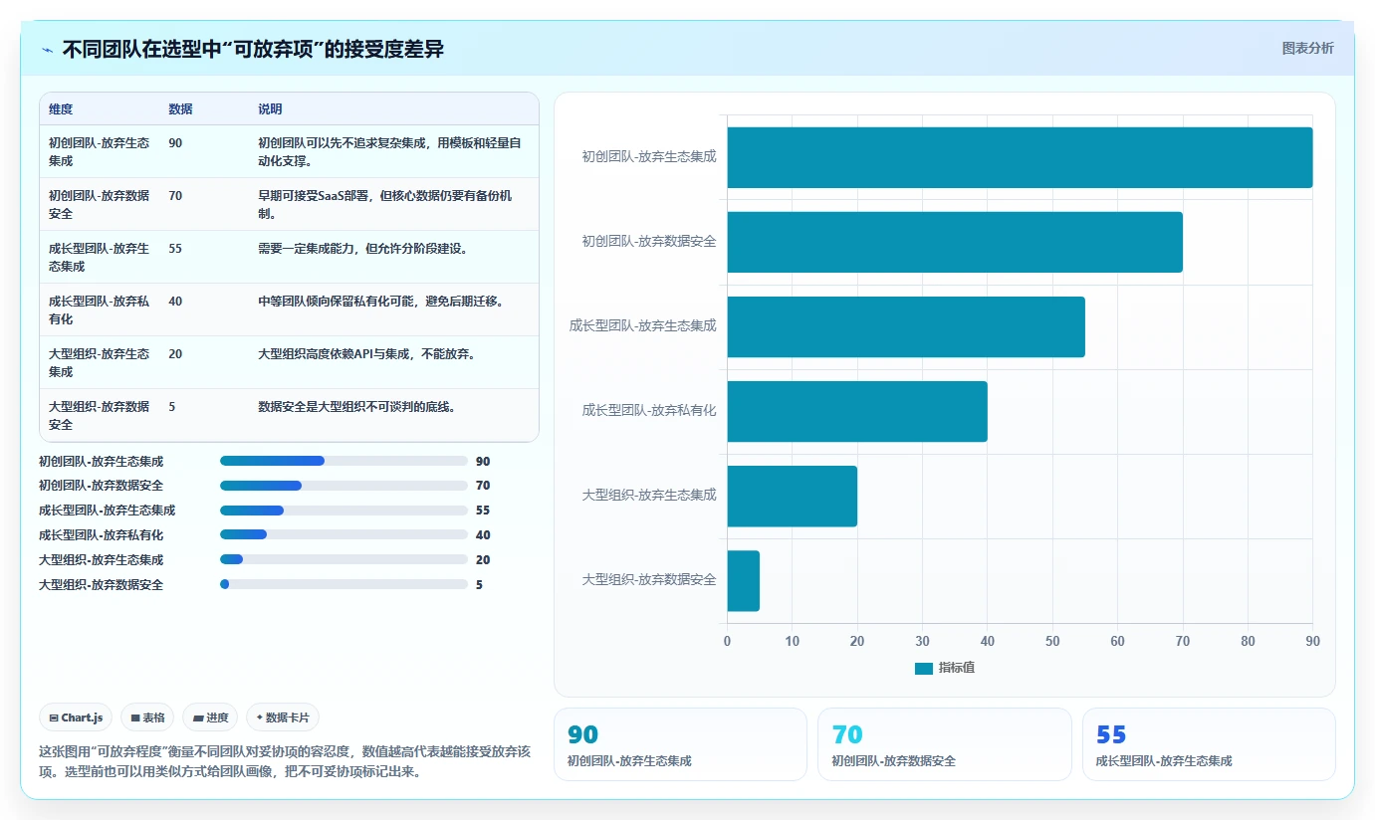Select the 初创团队-放弃数据安全 table row name
1375x820 pixels.
pyautogui.click(x=100, y=204)
